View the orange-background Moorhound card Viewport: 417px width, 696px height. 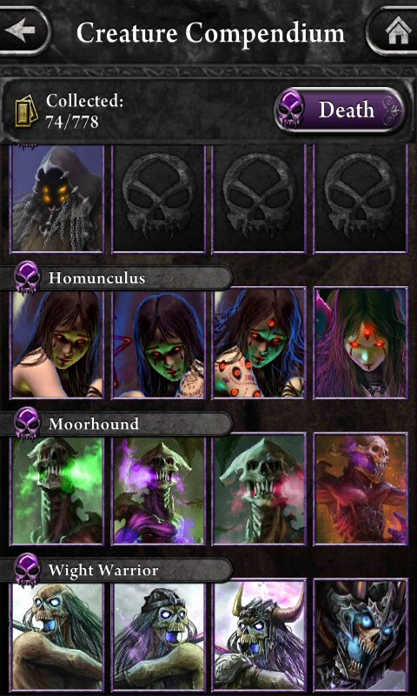point(361,490)
